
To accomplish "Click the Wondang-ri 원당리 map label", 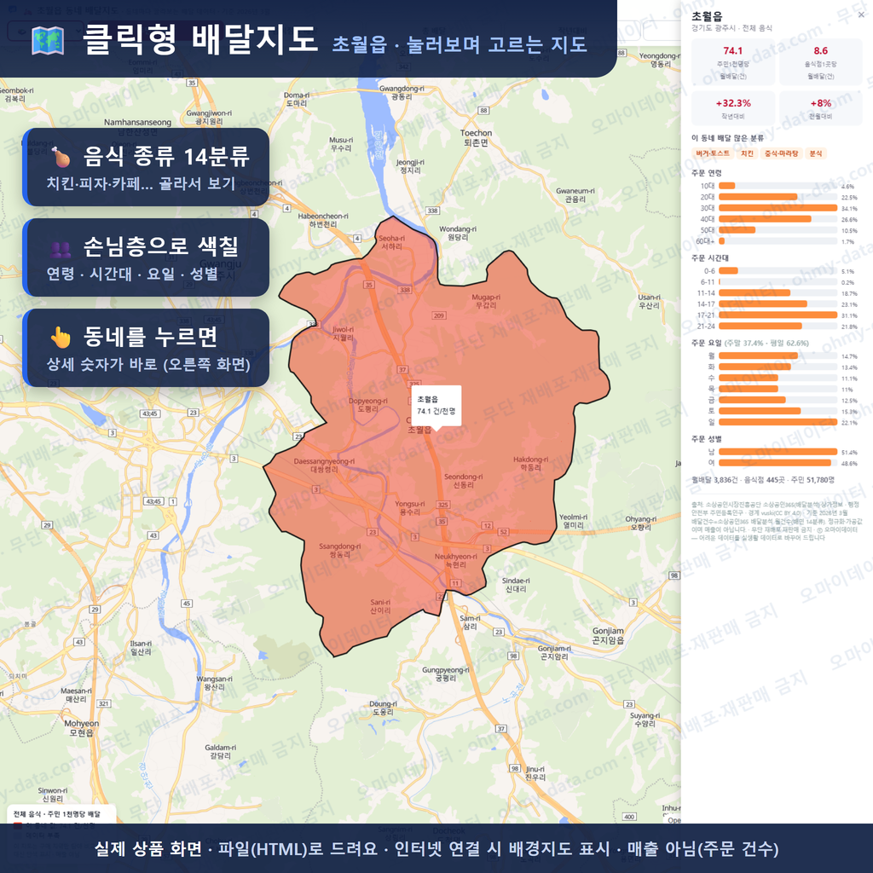I will pos(458,233).
